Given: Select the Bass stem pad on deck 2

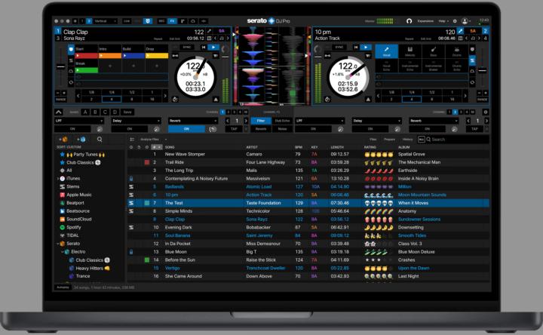Looking at the screenshot, I should 433,51.
